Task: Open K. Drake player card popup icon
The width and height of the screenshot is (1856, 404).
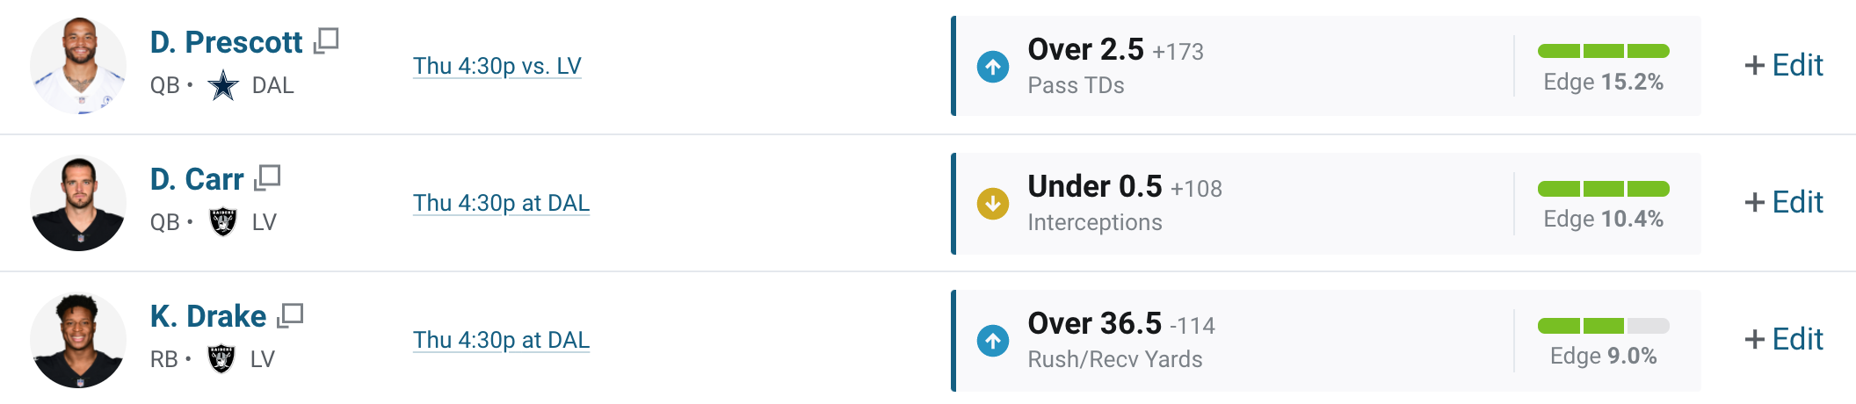Action: (290, 315)
